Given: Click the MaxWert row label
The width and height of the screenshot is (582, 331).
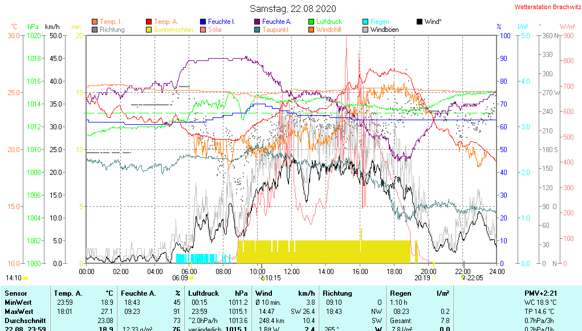Looking at the screenshot, I should point(20,311).
